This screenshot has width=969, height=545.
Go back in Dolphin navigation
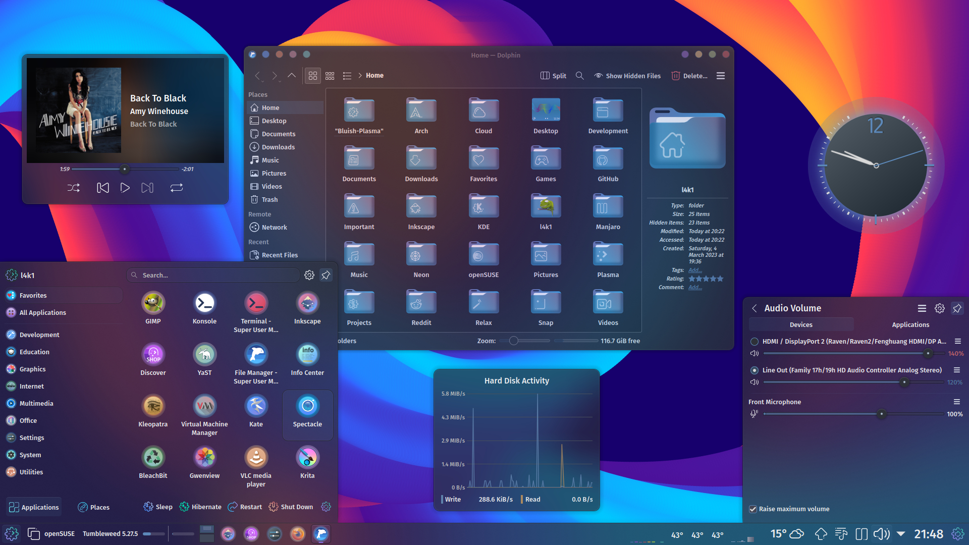257,76
